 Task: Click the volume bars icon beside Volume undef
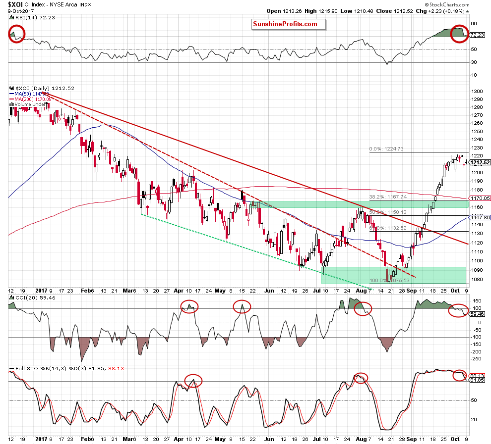tap(11, 104)
